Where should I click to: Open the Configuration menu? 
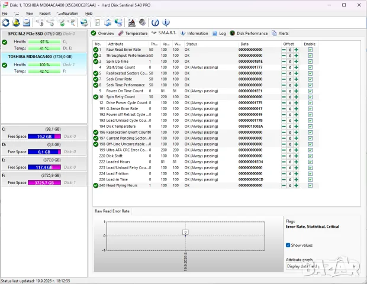[x=67, y=14]
